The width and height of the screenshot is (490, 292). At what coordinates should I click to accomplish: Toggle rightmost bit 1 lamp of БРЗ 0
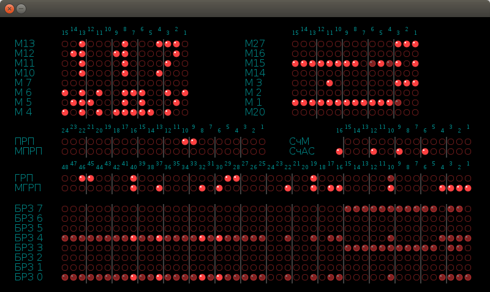click(x=468, y=277)
